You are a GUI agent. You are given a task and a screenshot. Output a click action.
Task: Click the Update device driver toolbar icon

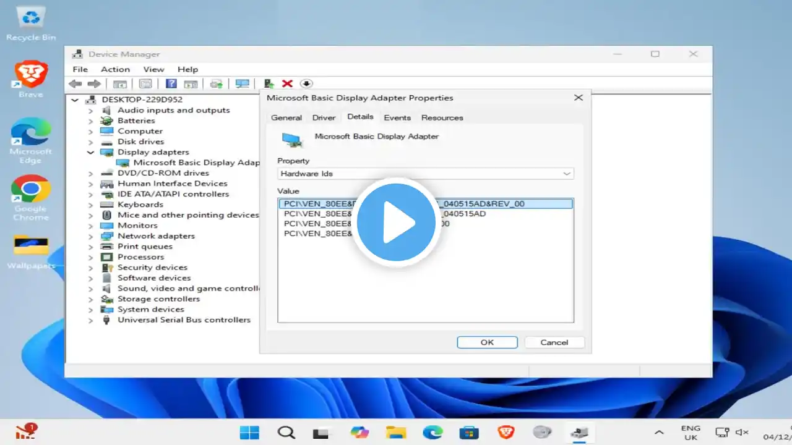269,83
